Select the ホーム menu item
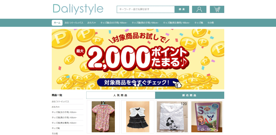 click(x=57, y=23)
